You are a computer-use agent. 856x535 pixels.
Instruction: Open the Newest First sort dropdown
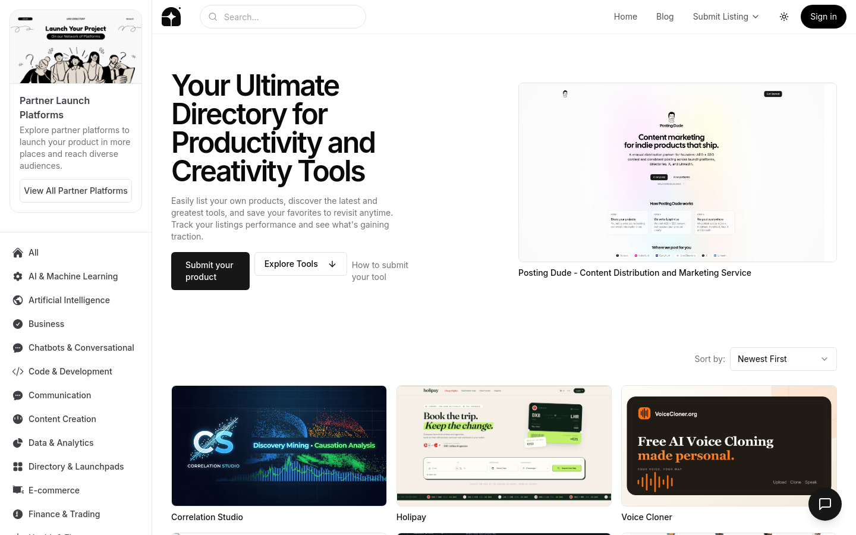pyautogui.click(x=783, y=359)
